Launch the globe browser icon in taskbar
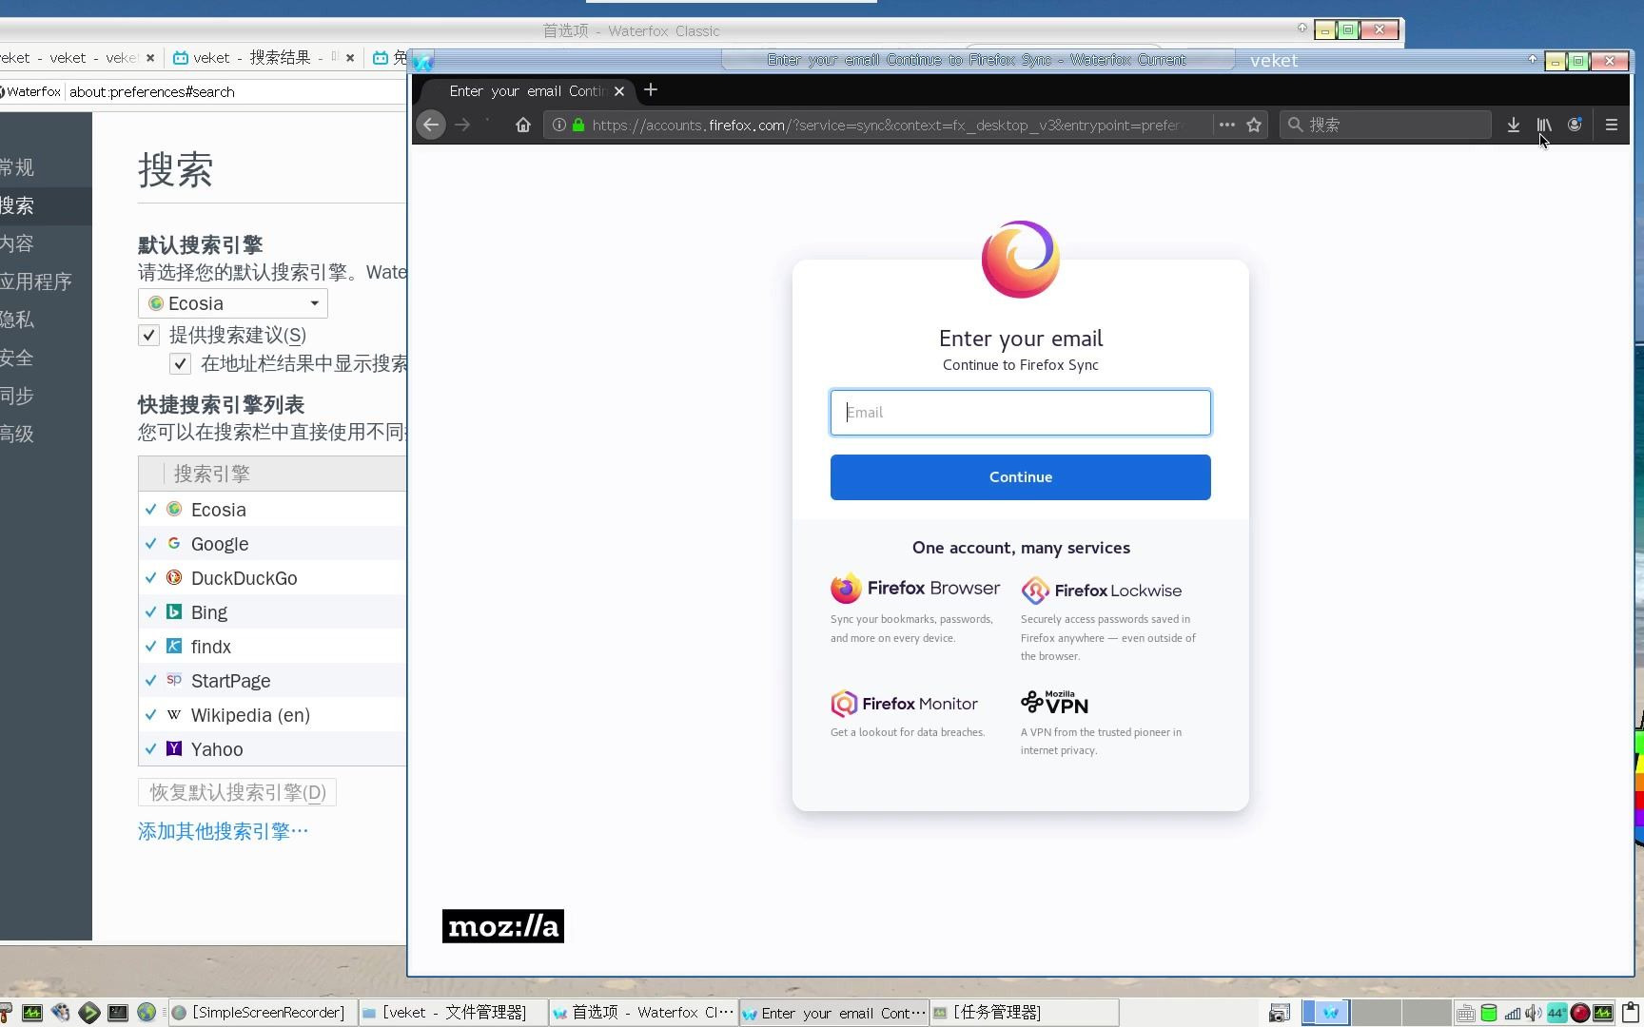Screen dimensions: 1644x1027 147,1013
